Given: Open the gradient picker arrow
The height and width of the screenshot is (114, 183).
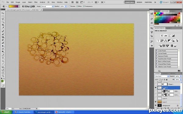Looking at the screenshot, I should (x=19, y=6).
